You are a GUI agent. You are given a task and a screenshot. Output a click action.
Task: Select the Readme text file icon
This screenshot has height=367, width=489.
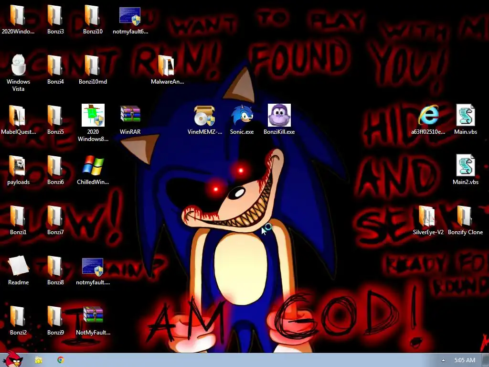pyautogui.click(x=18, y=266)
